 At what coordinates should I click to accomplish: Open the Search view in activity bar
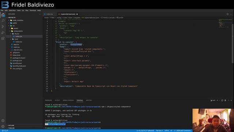(3, 21)
